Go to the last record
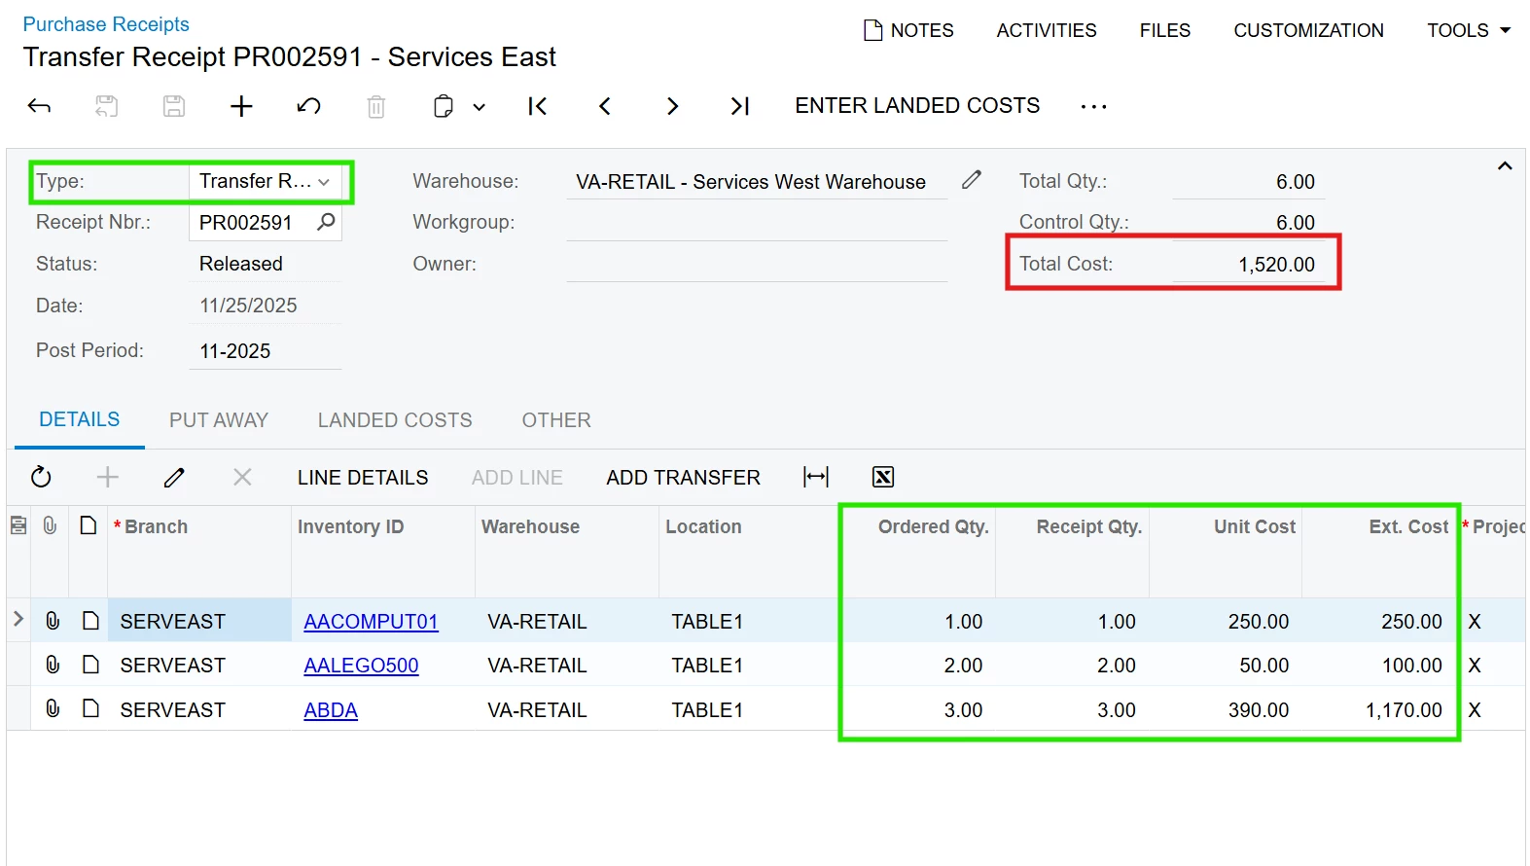Screen dimensions: 1530x866 pos(740,106)
